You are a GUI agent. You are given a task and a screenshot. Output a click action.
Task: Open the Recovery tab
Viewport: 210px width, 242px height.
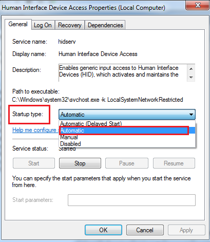click(70, 25)
